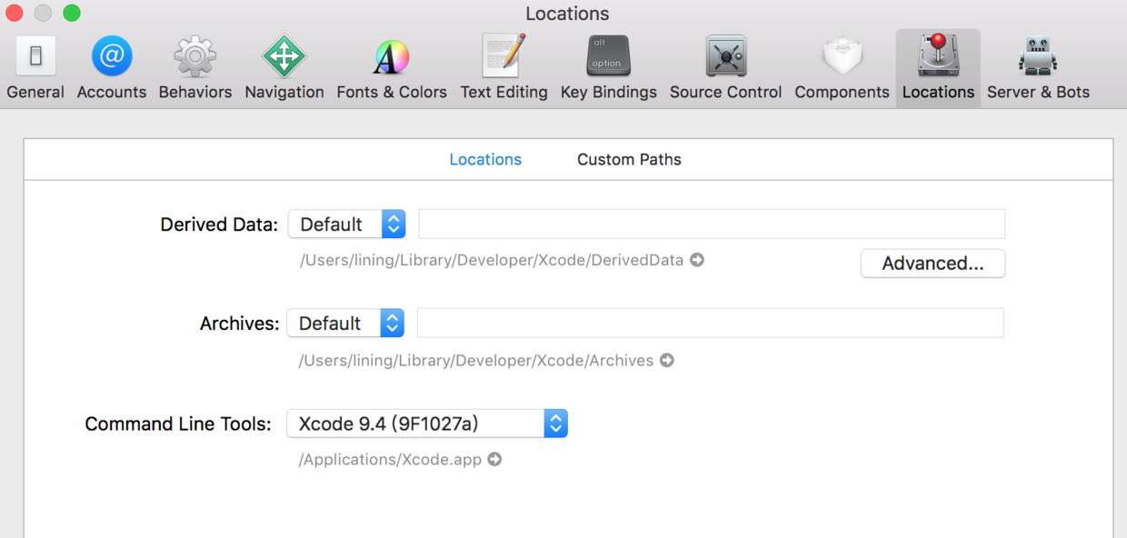
Task: Switch to the Custom Paths tab
Action: point(629,160)
